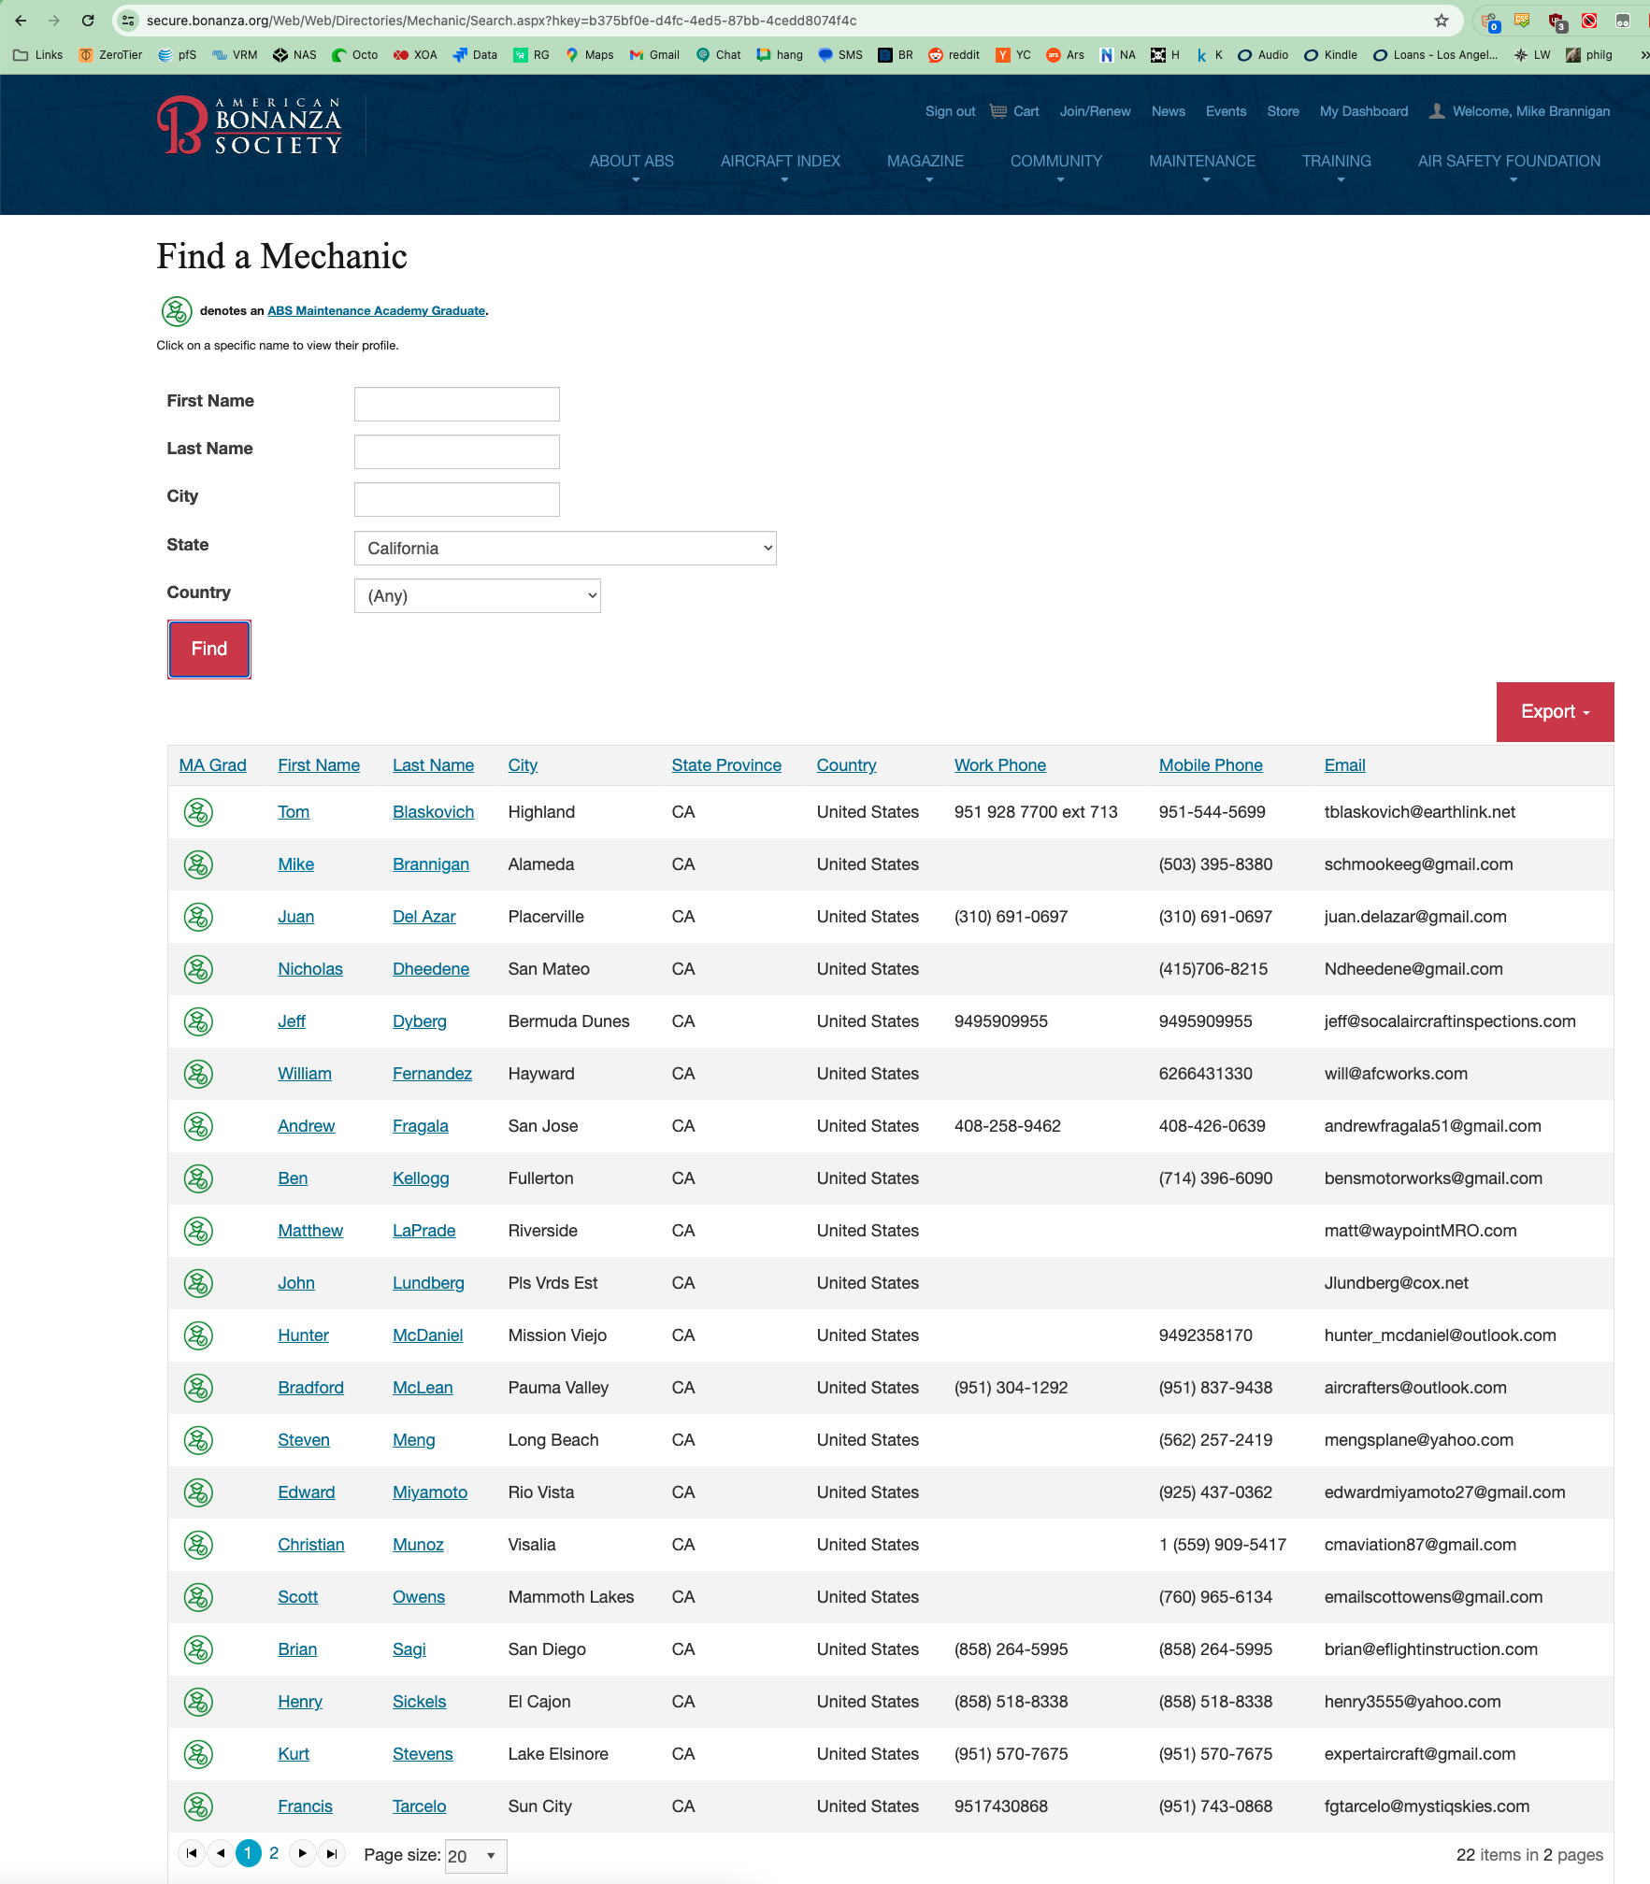Screen dimensions: 1650x1884
Task: Open the Country dropdown showing (Any)
Action: pos(477,596)
